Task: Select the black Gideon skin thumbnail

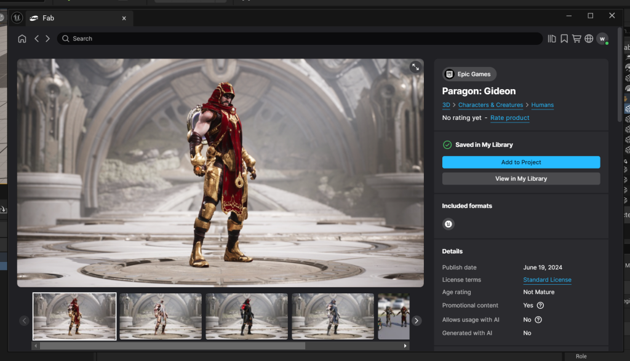Action: tap(247, 317)
